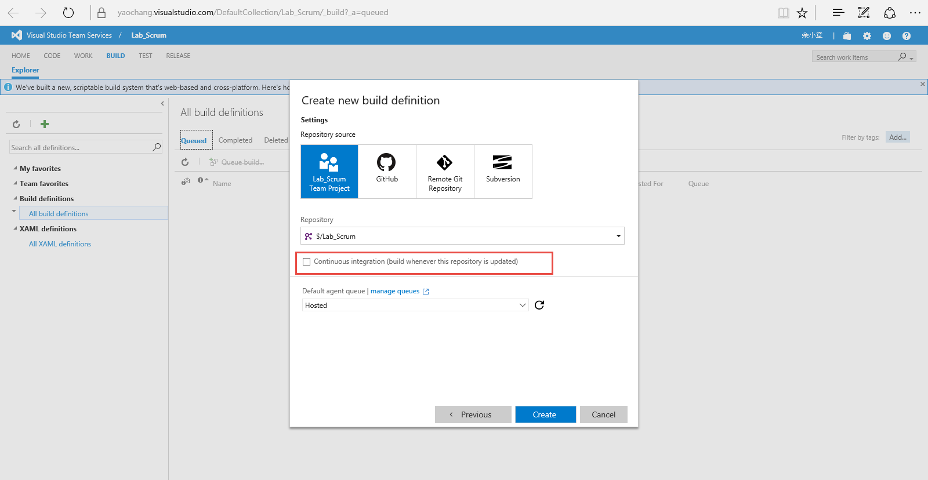Click the Add tags filter button
The image size is (928, 480).
click(897, 137)
